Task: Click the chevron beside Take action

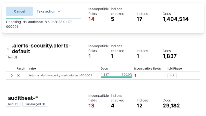Action: [x=59, y=11]
